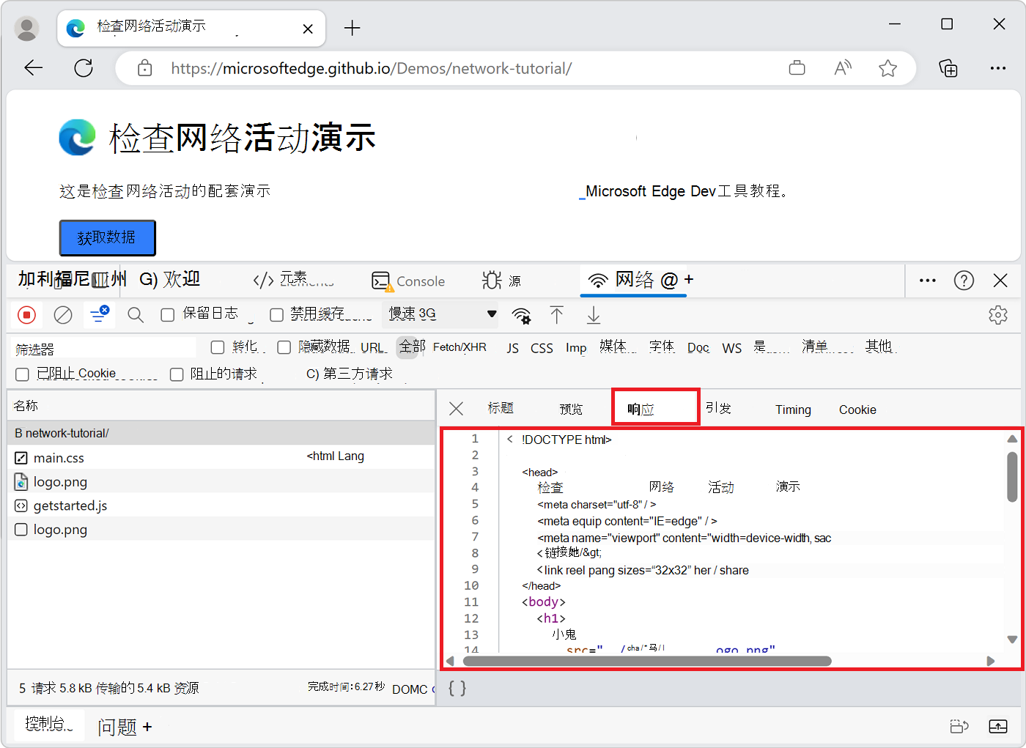Stop recording the network log

point(27,315)
